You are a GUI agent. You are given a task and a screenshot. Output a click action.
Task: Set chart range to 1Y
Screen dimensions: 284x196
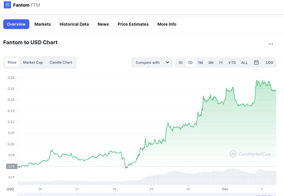coord(221,62)
